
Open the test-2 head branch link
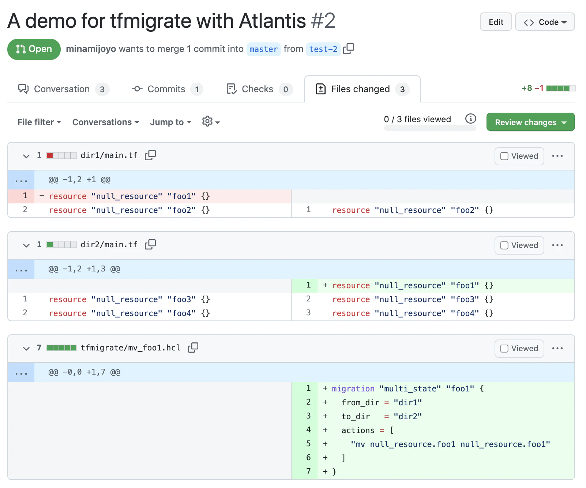pyautogui.click(x=323, y=49)
